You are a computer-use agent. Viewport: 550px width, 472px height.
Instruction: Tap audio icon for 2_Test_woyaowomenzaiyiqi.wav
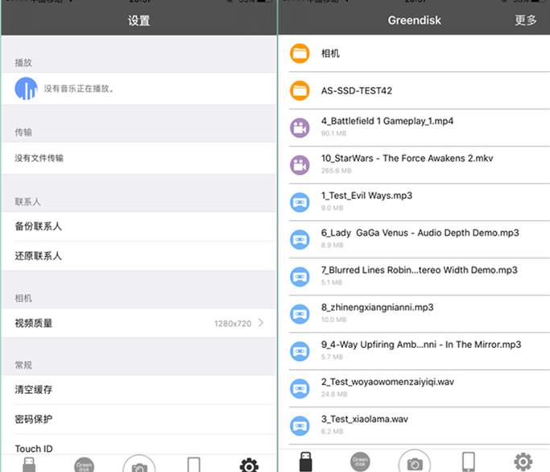[x=300, y=388]
